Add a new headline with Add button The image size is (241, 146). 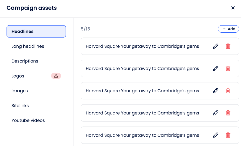pyautogui.click(x=228, y=29)
